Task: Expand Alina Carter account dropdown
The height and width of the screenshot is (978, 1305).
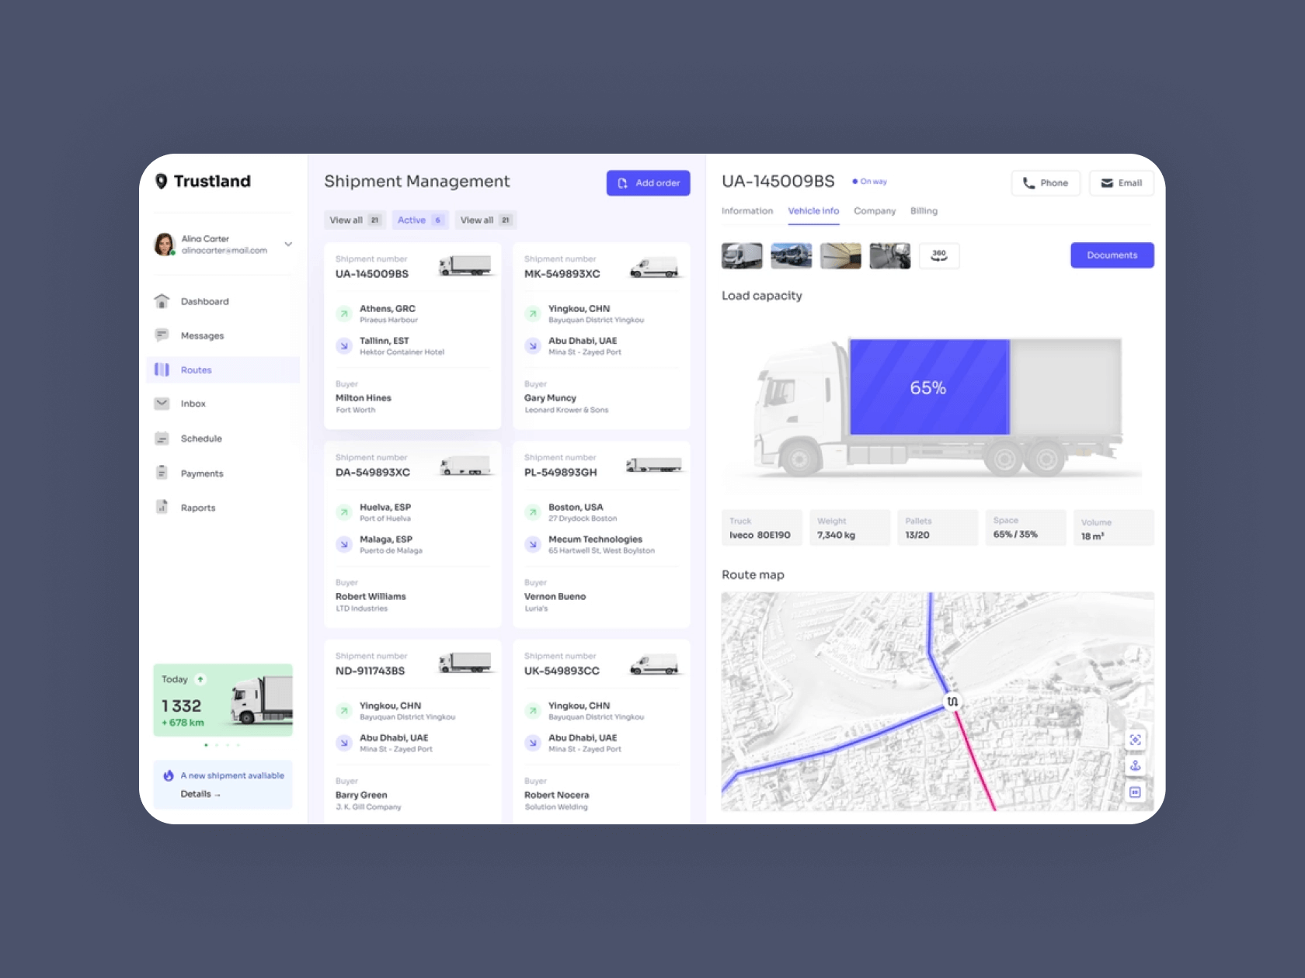Action: (x=288, y=244)
